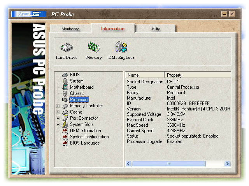The width and height of the screenshot is (249, 186).
Task: Close the PC Probe window
Action: (232, 14)
